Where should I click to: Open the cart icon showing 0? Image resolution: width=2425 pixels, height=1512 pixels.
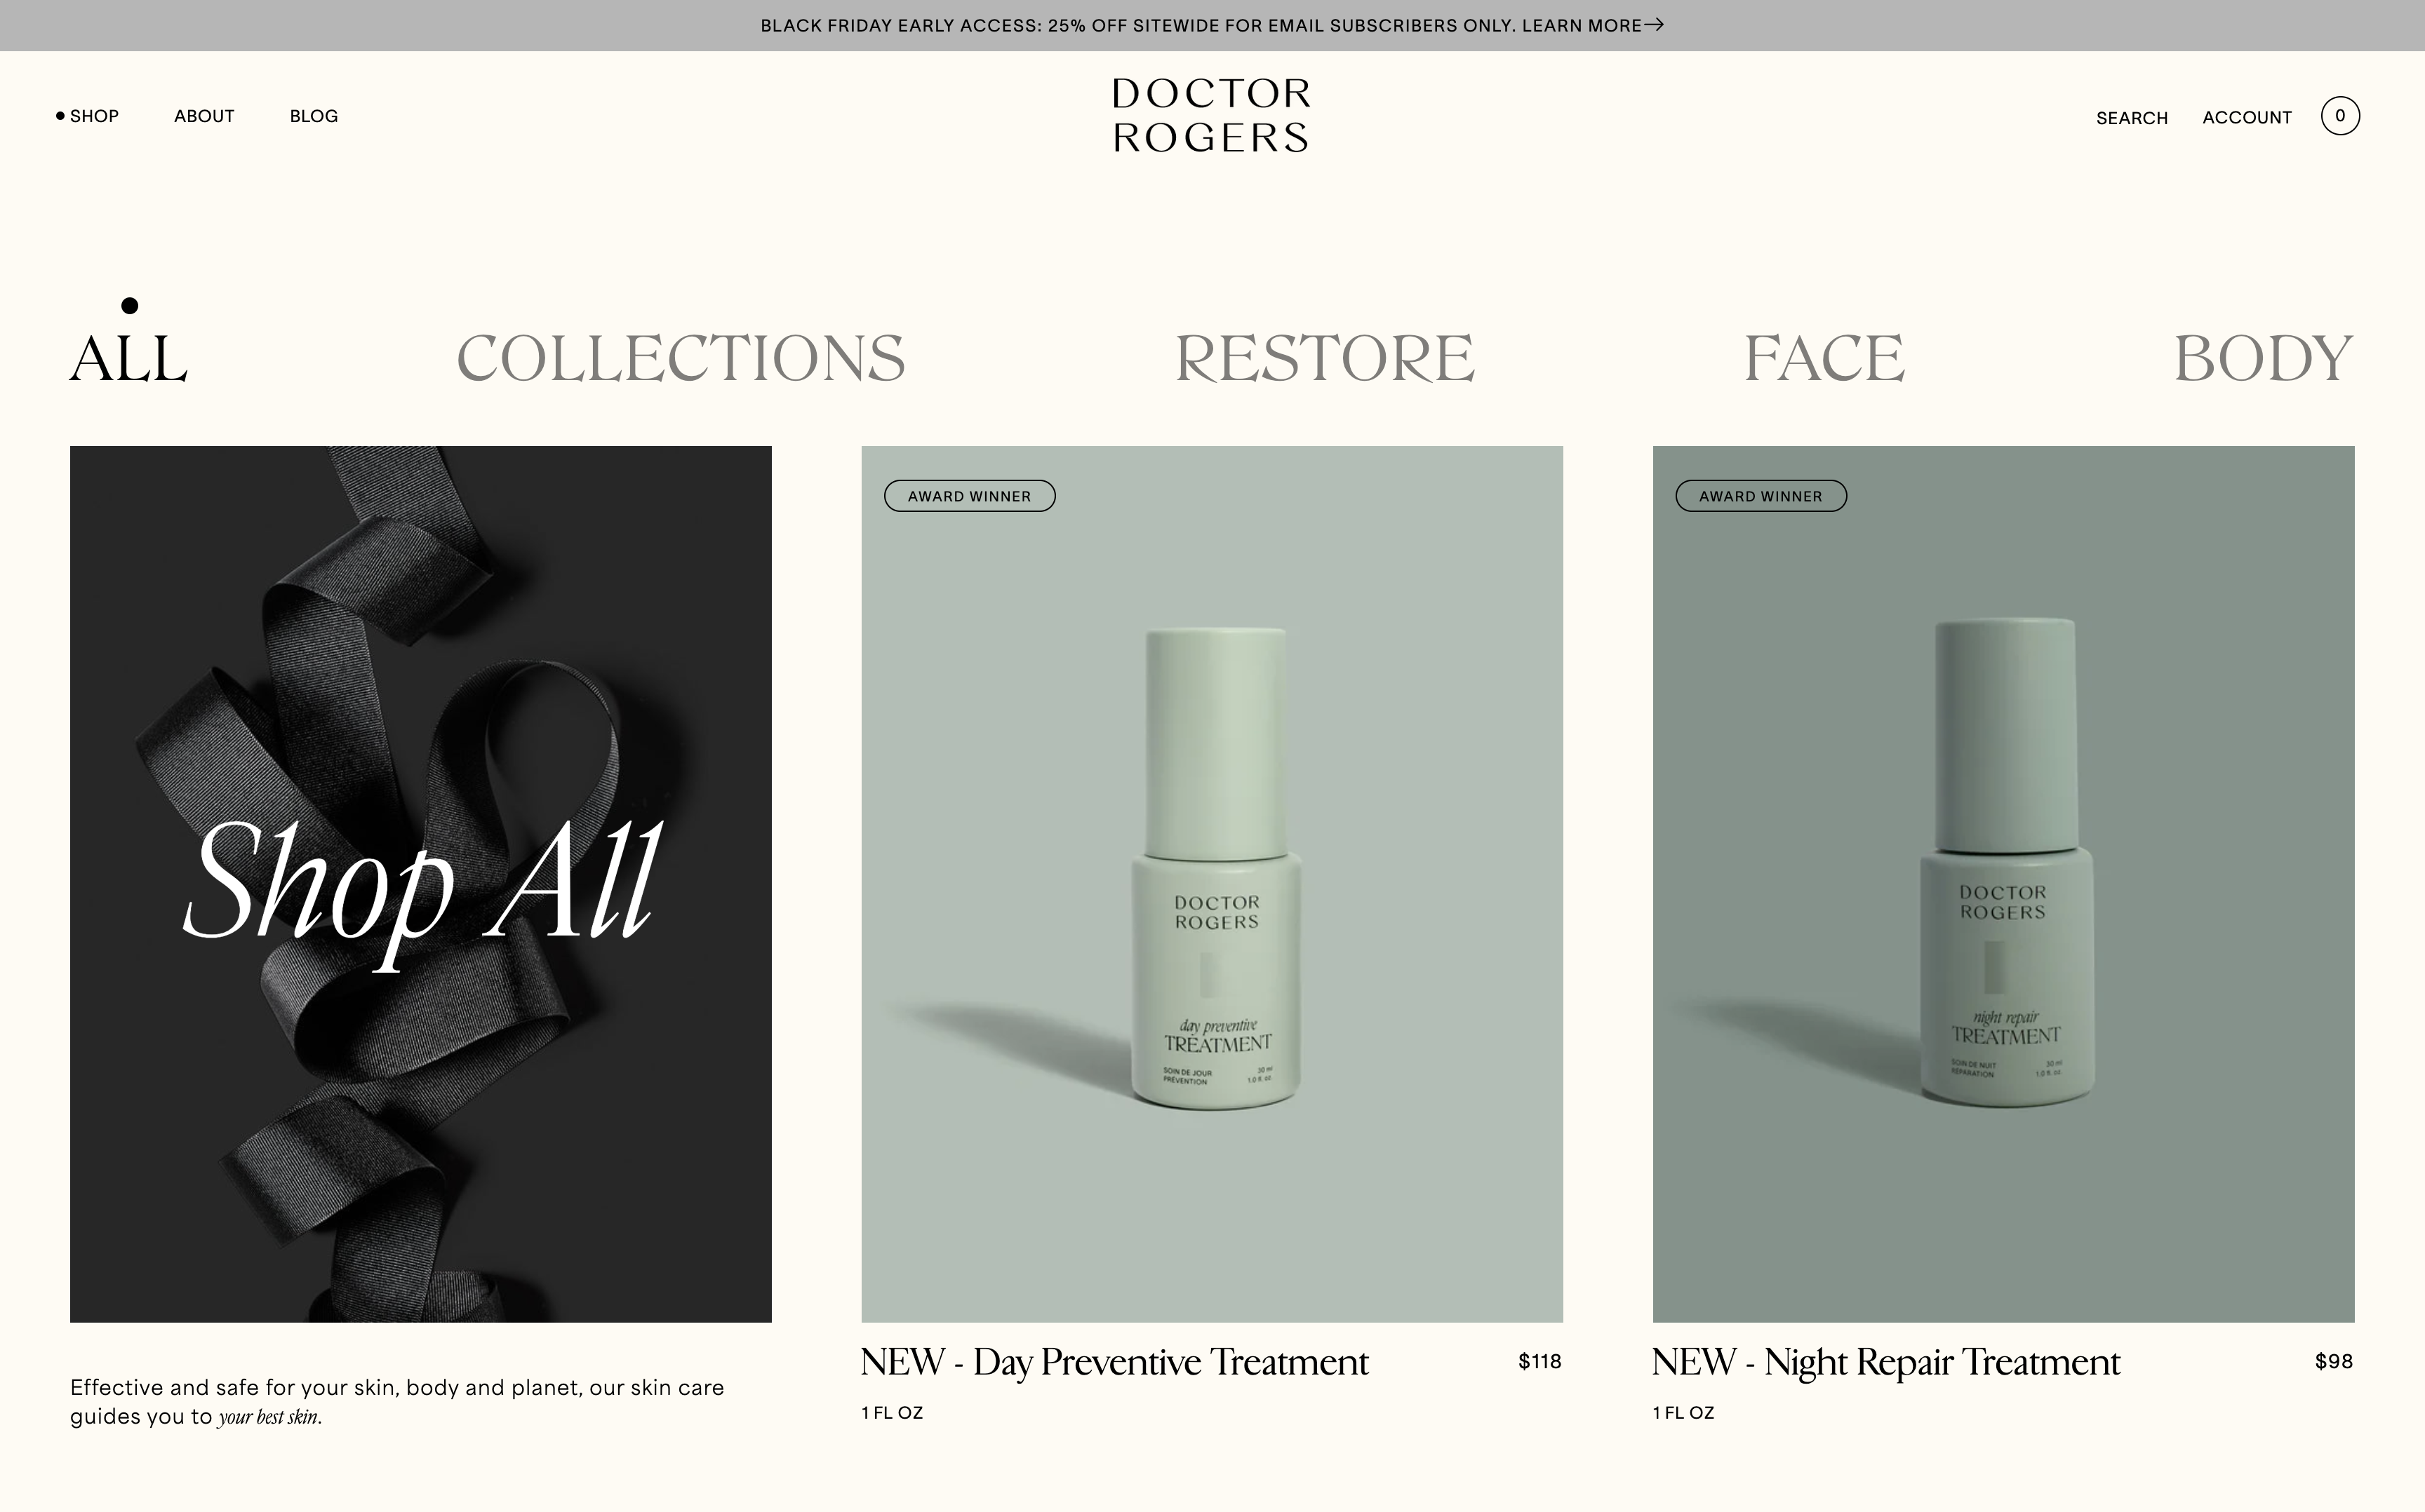pyautogui.click(x=2339, y=116)
